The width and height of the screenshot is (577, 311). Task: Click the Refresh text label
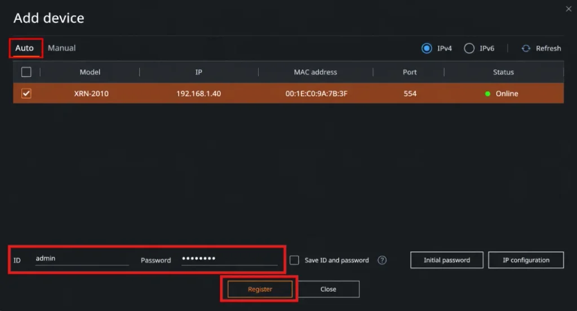[x=548, y=48]
